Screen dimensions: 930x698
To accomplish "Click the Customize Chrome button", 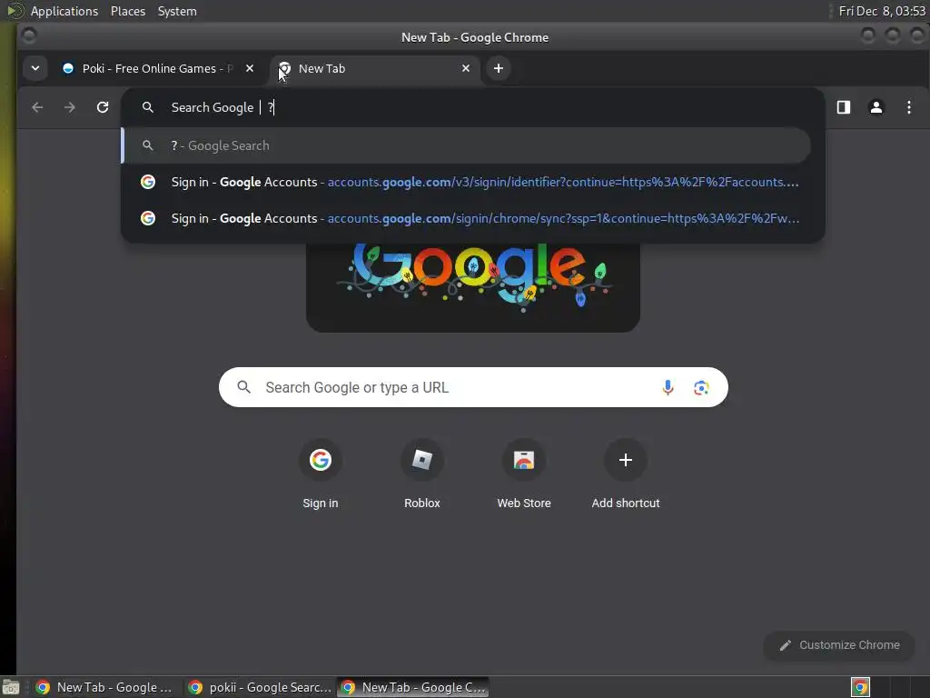I will pyautogui.click(x=839, y=645).
